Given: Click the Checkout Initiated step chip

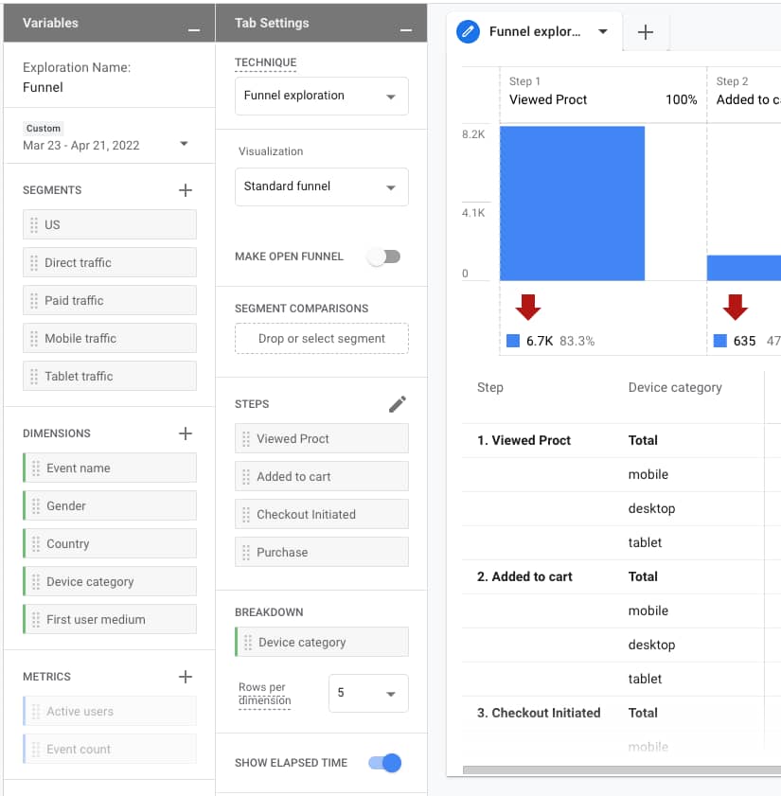Looking at the screenshot, I should (x=322, y=514).
